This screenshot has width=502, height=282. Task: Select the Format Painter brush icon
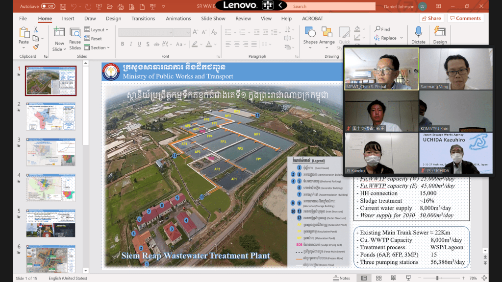[x=36, y=47]
